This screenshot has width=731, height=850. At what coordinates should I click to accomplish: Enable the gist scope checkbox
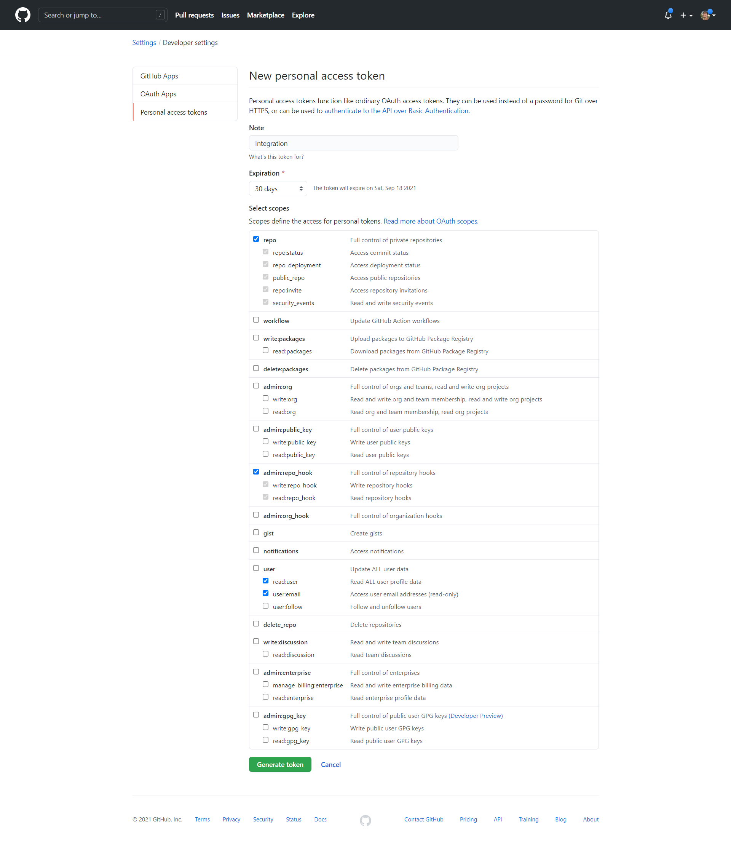point(256,532)
